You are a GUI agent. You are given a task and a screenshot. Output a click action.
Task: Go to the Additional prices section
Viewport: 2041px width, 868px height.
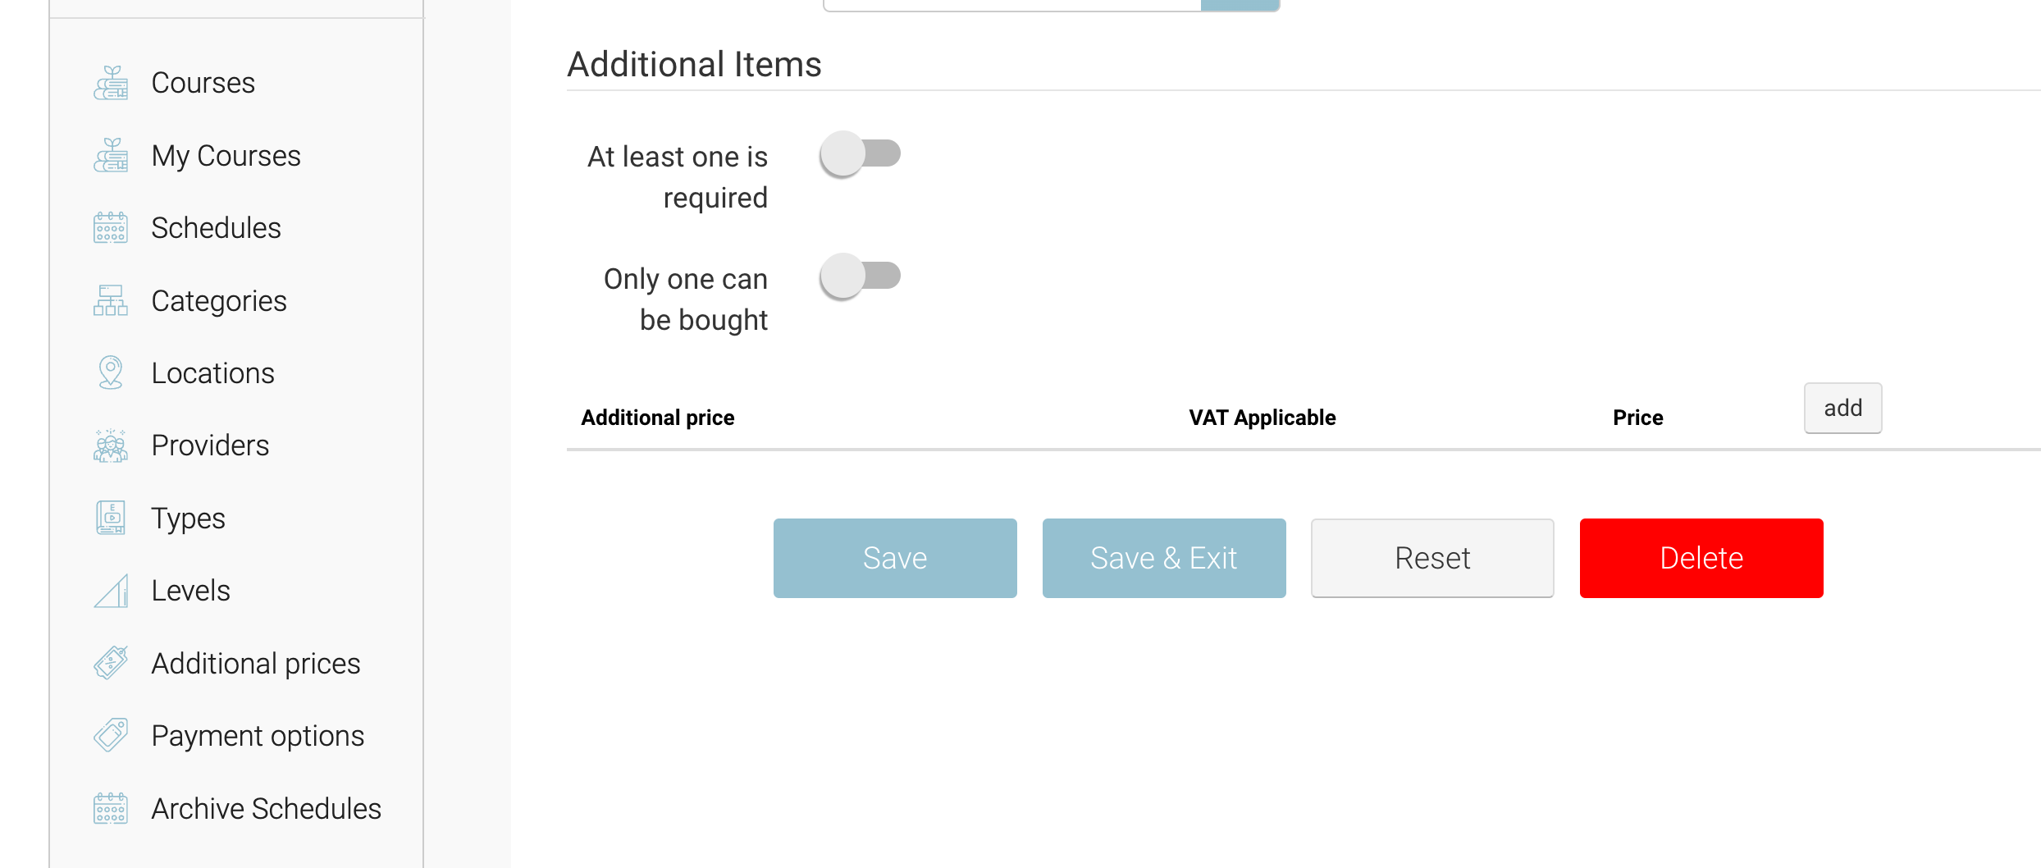[x=255, y=663]
